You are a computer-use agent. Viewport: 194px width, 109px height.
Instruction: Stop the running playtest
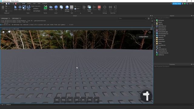point(99,8)
